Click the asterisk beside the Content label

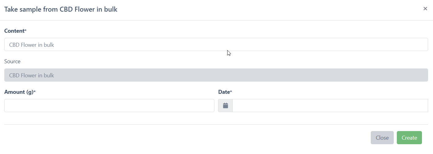(x=25, y=31)
